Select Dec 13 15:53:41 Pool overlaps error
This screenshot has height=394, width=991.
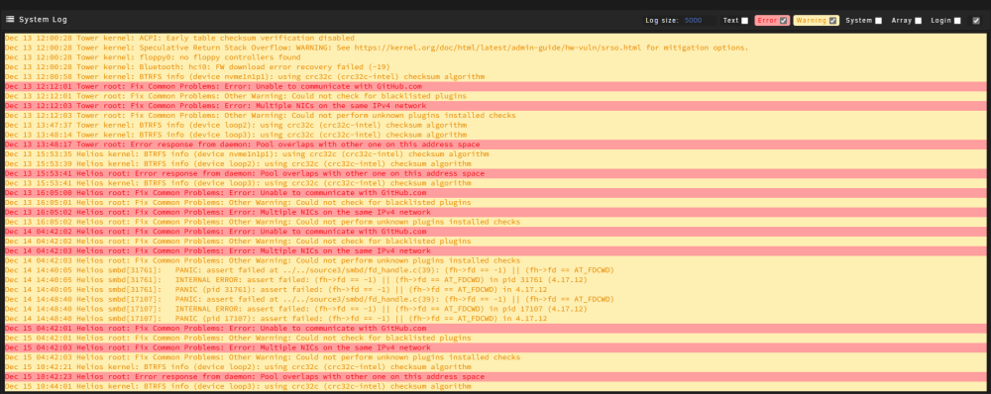495,173
